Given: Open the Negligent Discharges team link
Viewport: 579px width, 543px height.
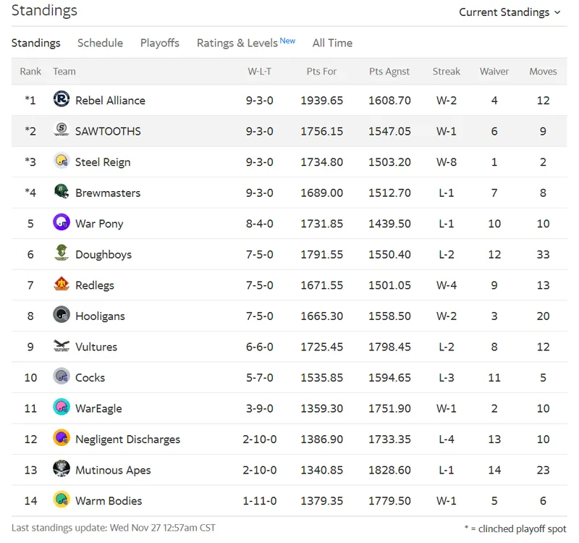Looking at the screenshot, I should pyautogui.click(x=128, y=439).
